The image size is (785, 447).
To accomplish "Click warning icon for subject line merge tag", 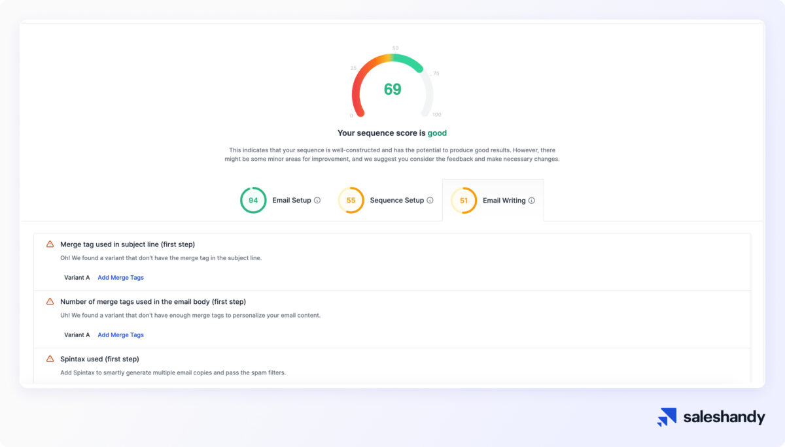I will click(x=50, y=244).
